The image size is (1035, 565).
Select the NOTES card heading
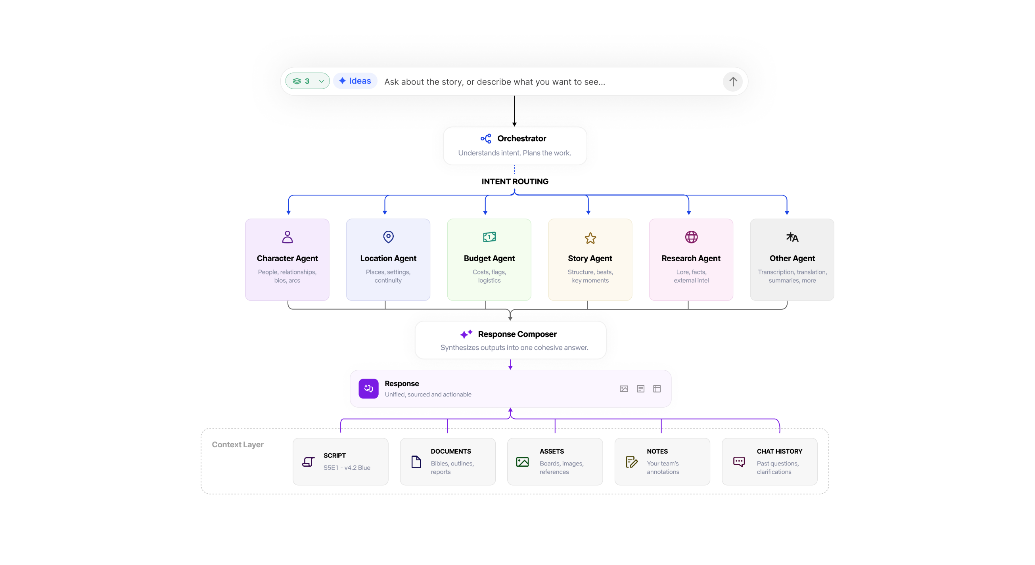(657, 452)
